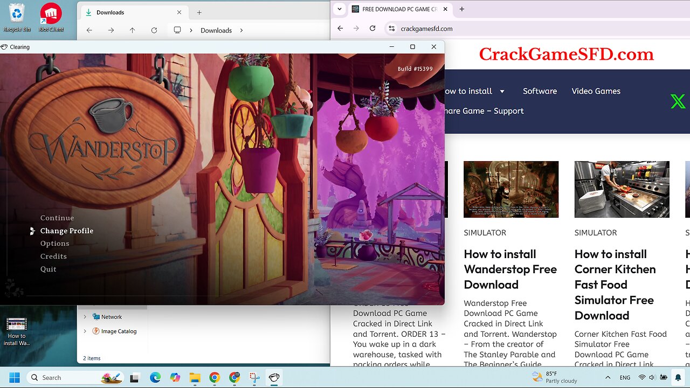Open the Recycle Bin desktop icon
The height and width of the screenshot is (388, 690).
[x=17, y=17]
